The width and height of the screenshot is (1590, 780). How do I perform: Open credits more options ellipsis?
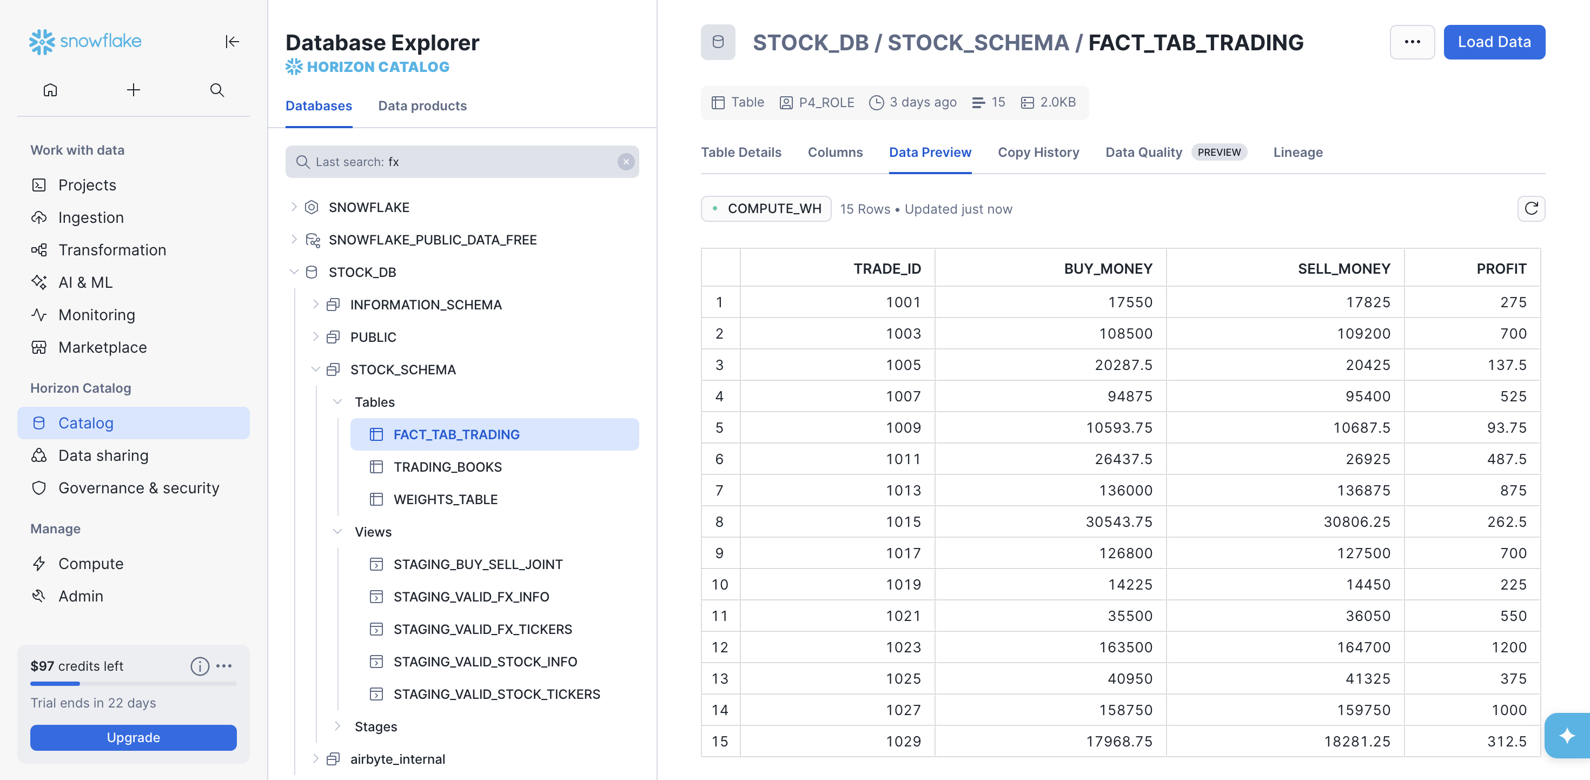pyautogui.click(x=224, y=666)
